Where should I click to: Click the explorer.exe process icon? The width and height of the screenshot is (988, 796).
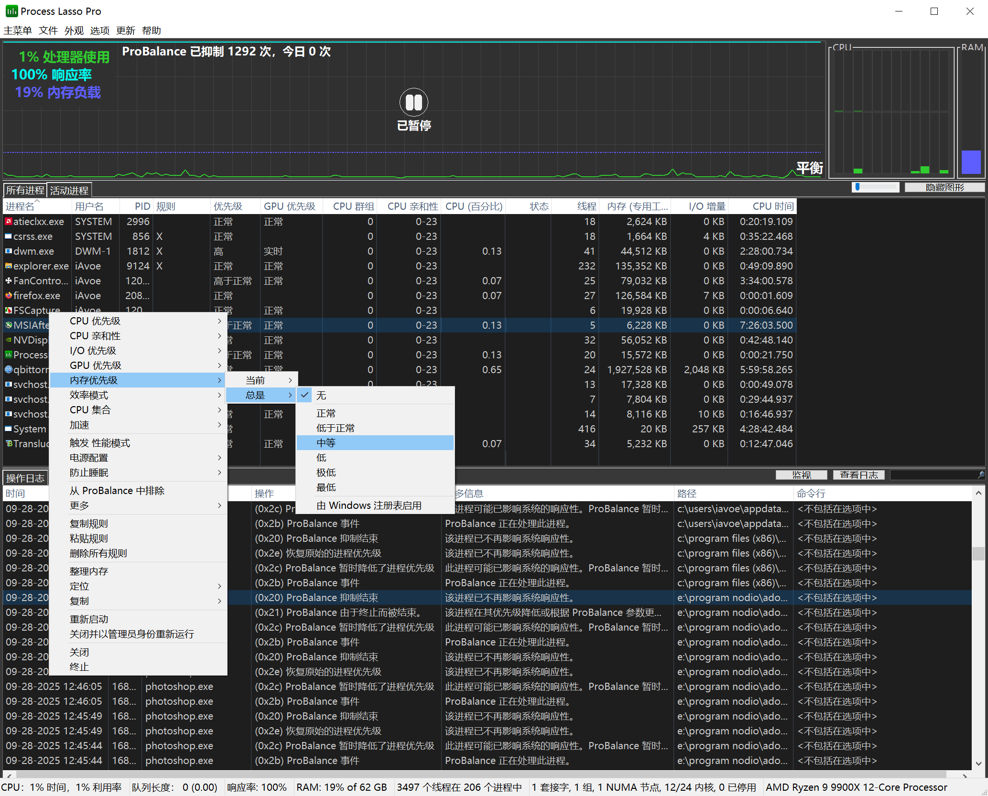coord(8,266)
